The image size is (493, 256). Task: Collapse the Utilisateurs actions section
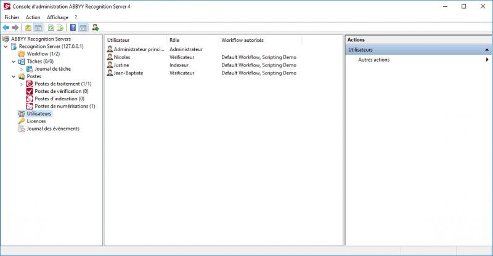coord(487,50)
